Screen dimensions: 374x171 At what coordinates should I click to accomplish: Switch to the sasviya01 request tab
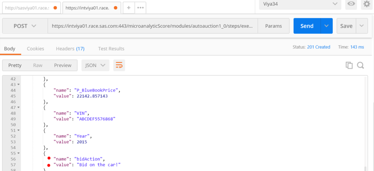coord(31,8)
